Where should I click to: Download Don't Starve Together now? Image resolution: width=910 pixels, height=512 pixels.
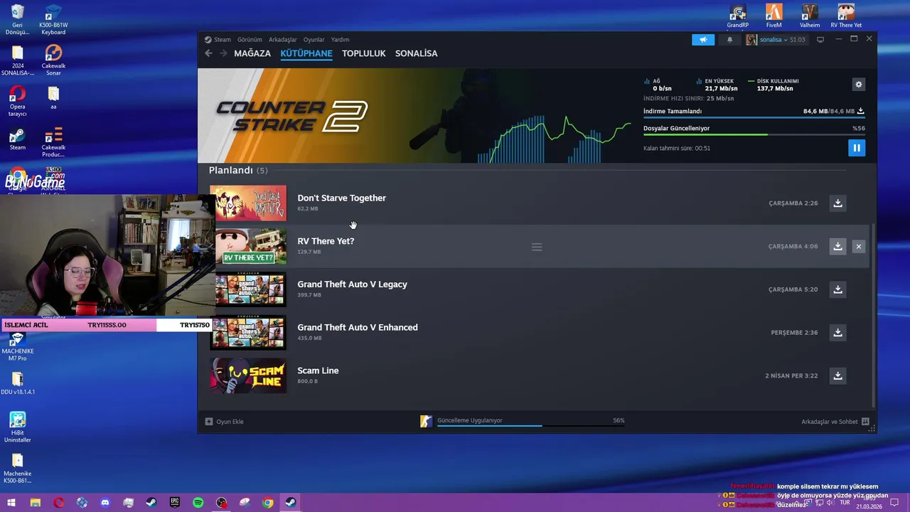pyautogui.click(x=837, y=203)
